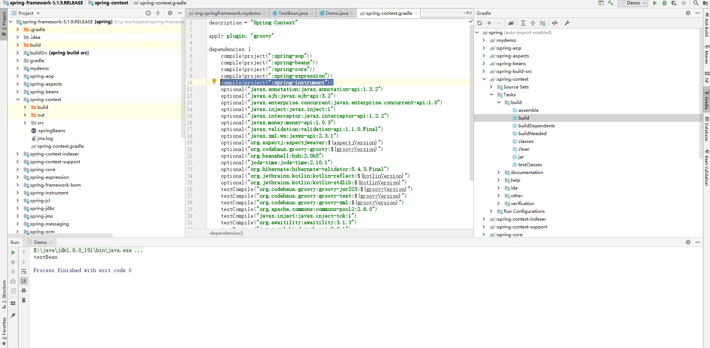This screenshot has width=710, height=348.
Task: Show hidden editor tabs list
Action: coord(468,13)
